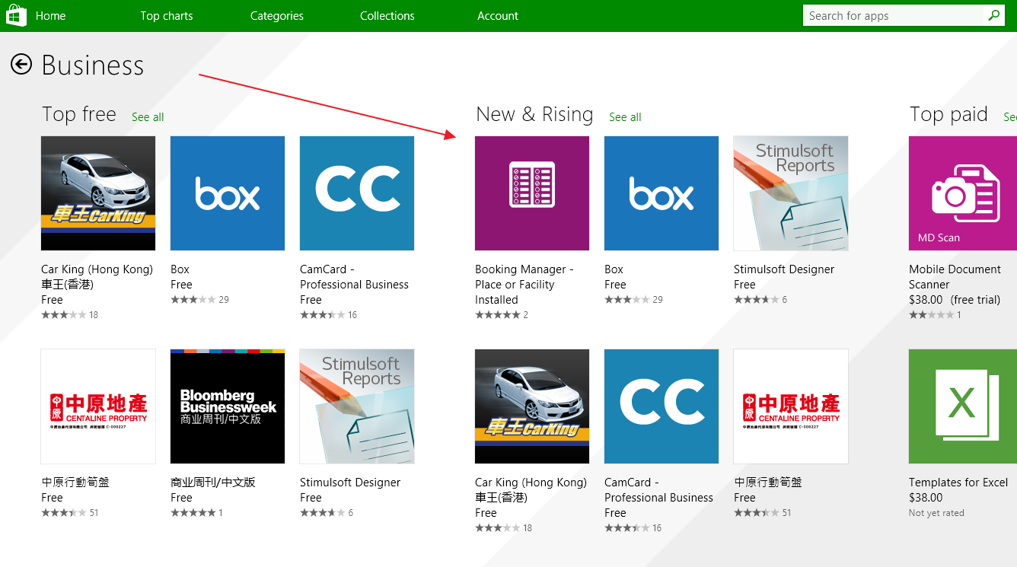
Task: Click the New & Rising section heading
Action: [x=534, y=114]
